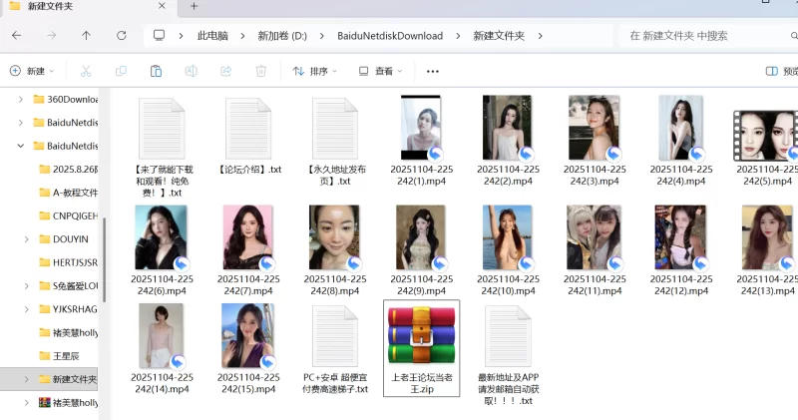798x420 pixels.
Task: Select the 上老王论坛当老王.zip archive
Action: (421, 348)
